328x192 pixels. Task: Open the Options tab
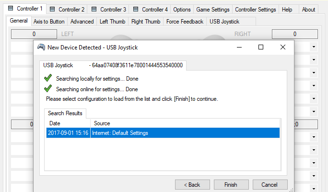click(x=182, y=10)
